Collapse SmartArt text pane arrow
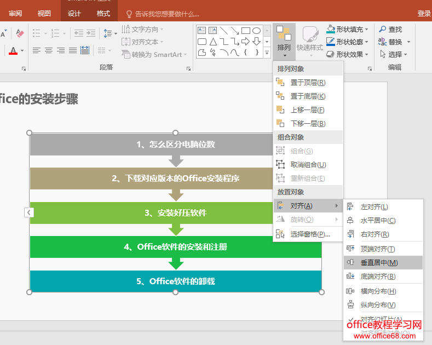Viewport: 432px width, 345px height. click(28, 212)
